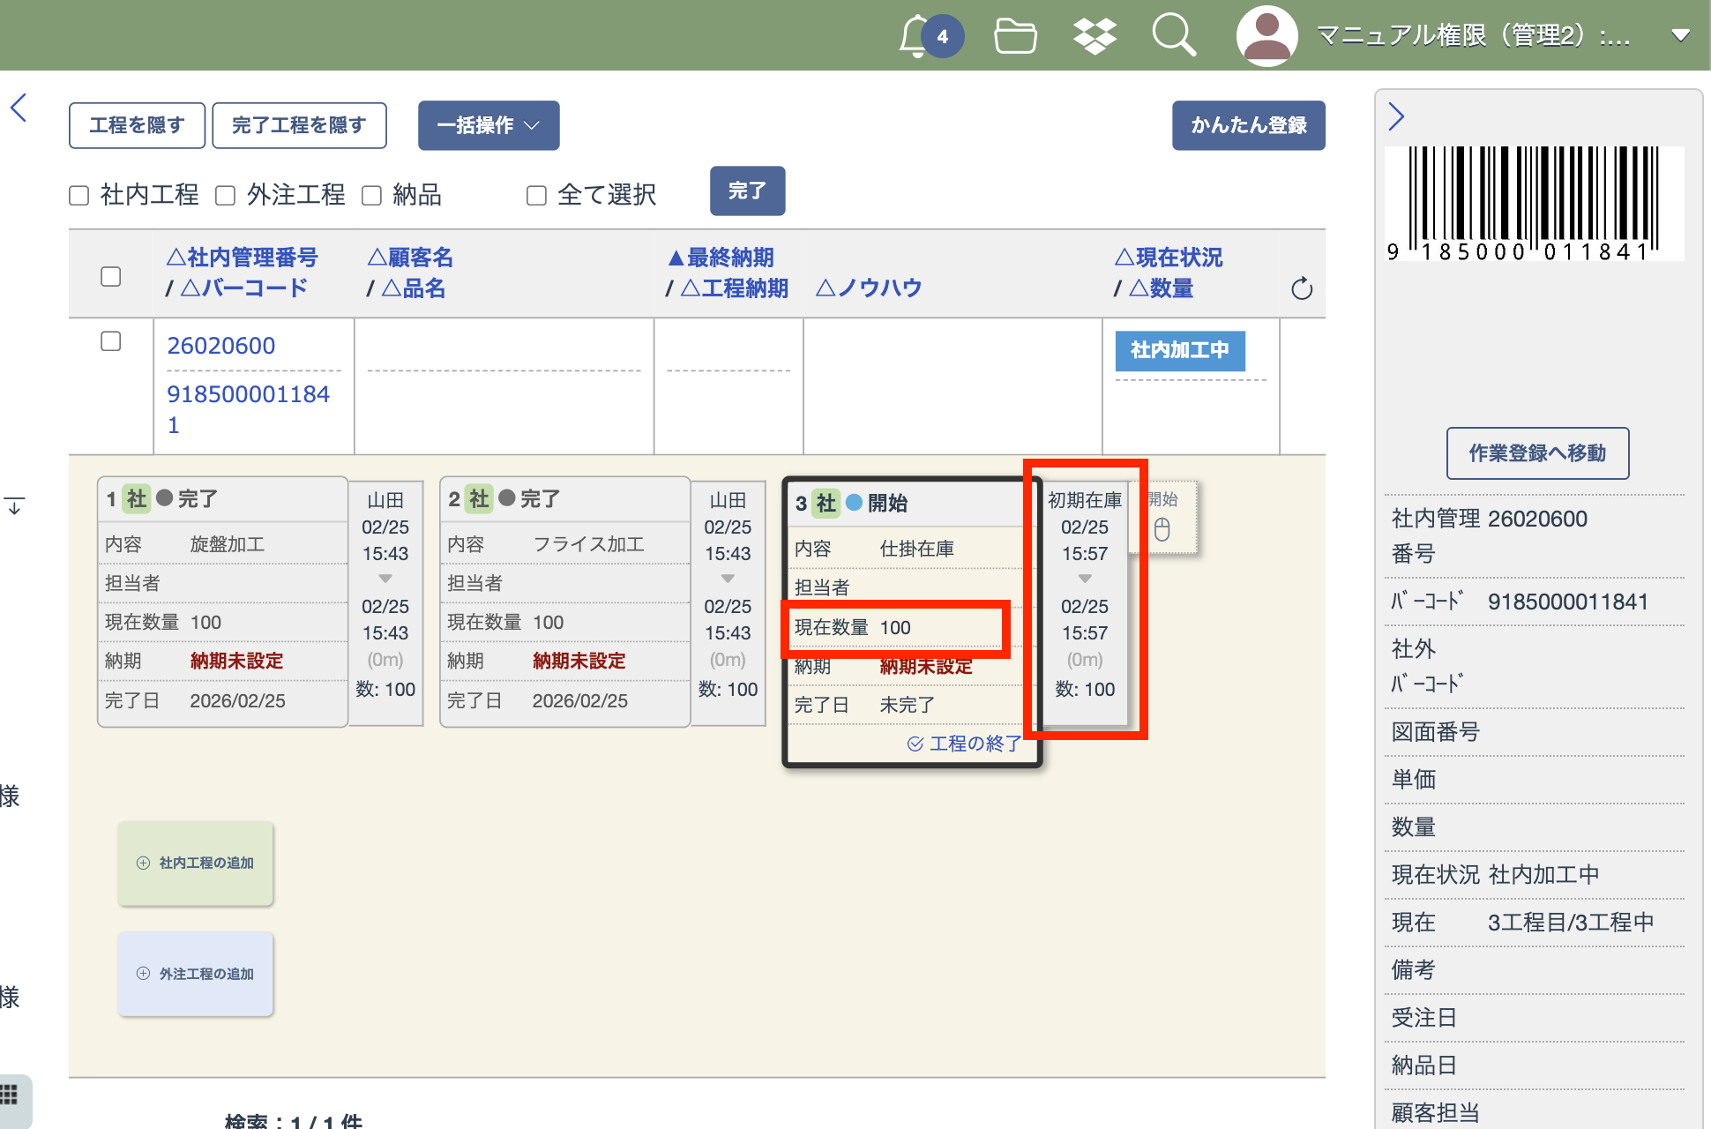Viewport: 1711px width, 1129px height.
Task: Open search with magnifier icon
Action: (x=1173, y=36)
